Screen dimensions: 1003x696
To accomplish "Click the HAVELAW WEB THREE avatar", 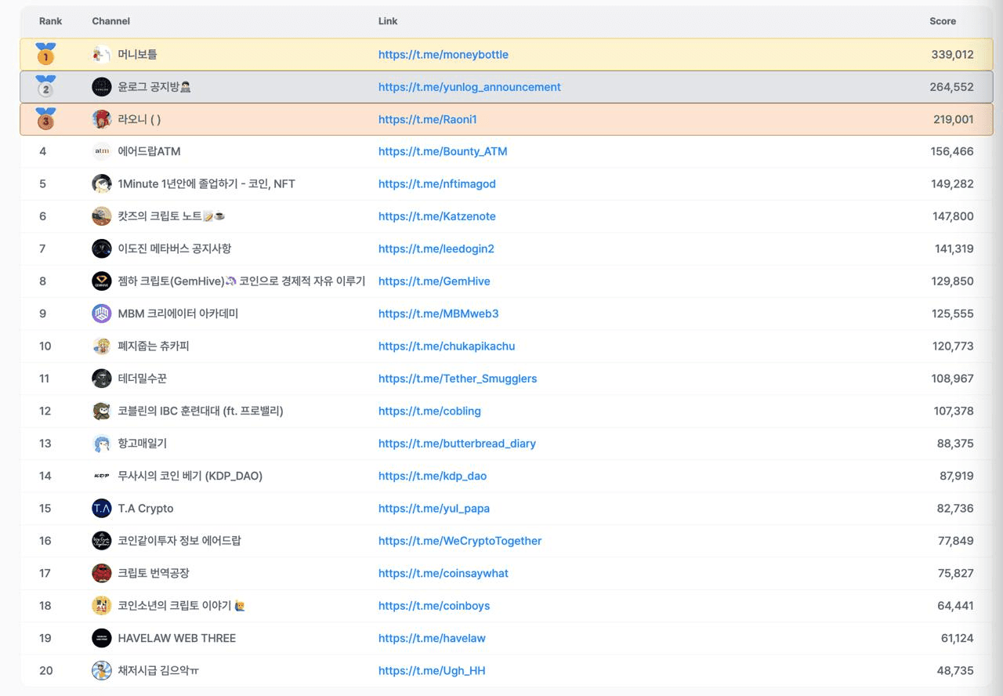I will (x=102, y=638).
